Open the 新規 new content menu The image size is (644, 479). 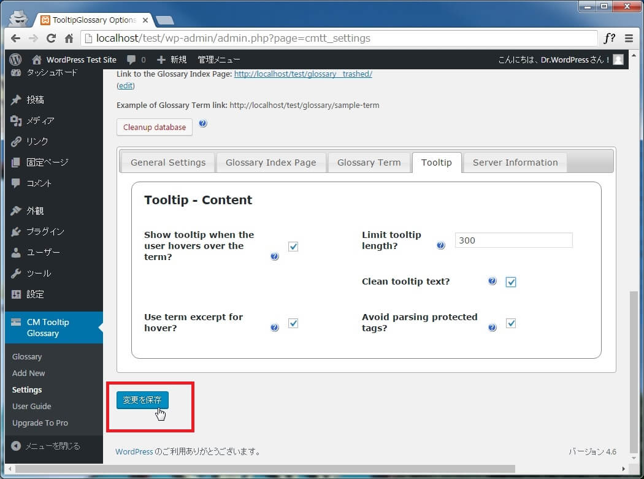point(172,59)
